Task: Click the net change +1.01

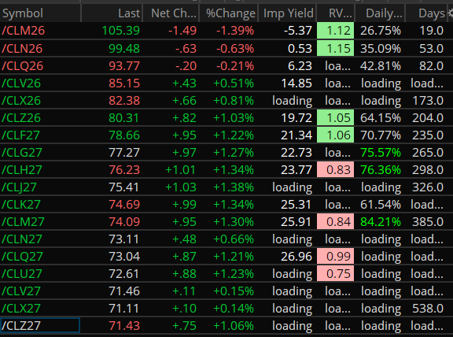Action: click(x=181, y=170)
